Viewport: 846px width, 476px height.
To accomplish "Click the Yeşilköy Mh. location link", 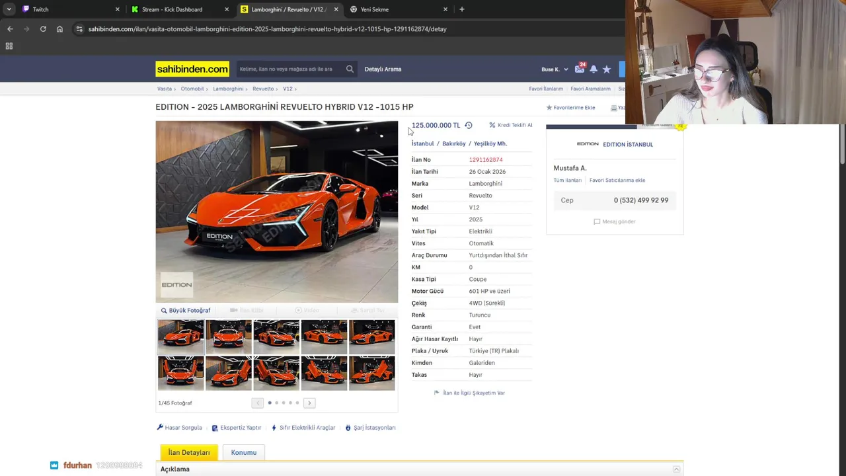I will coord(490,143).
